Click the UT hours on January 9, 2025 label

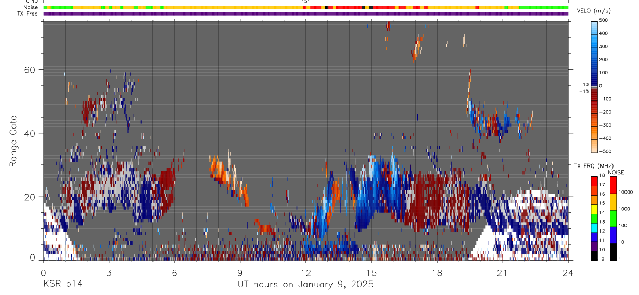tap(305, 285)
